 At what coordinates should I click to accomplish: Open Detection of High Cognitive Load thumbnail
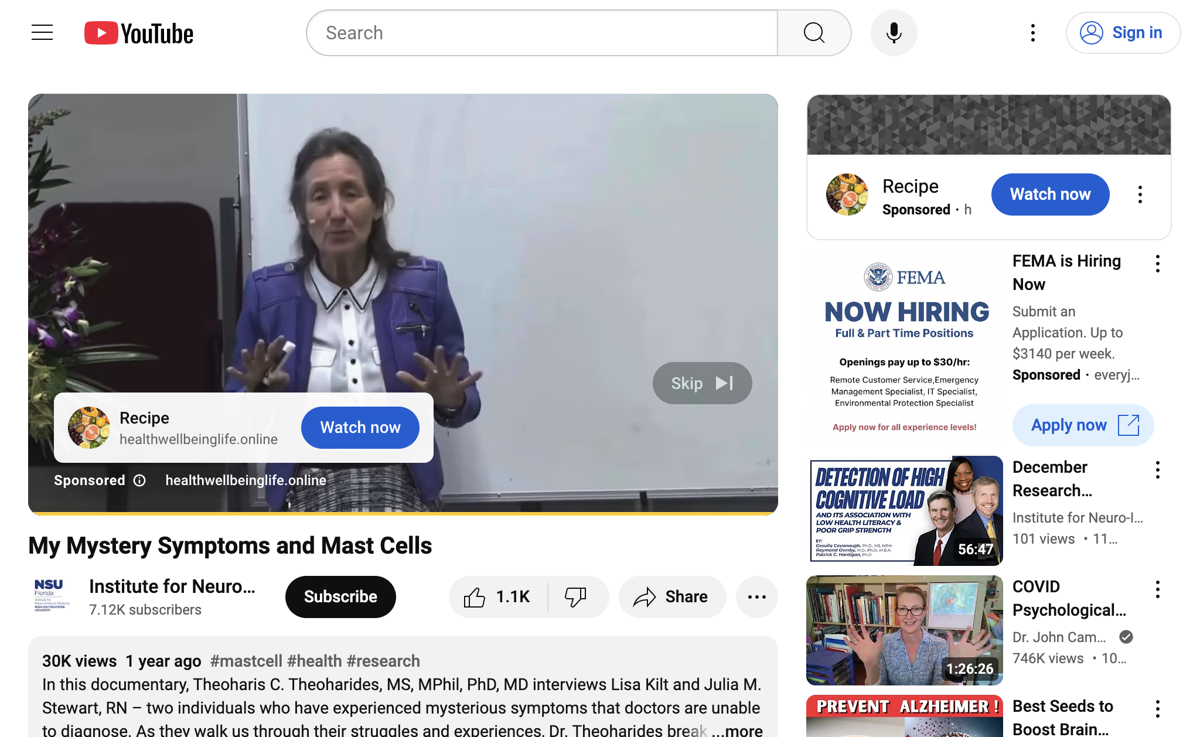(x=904, y=511)
